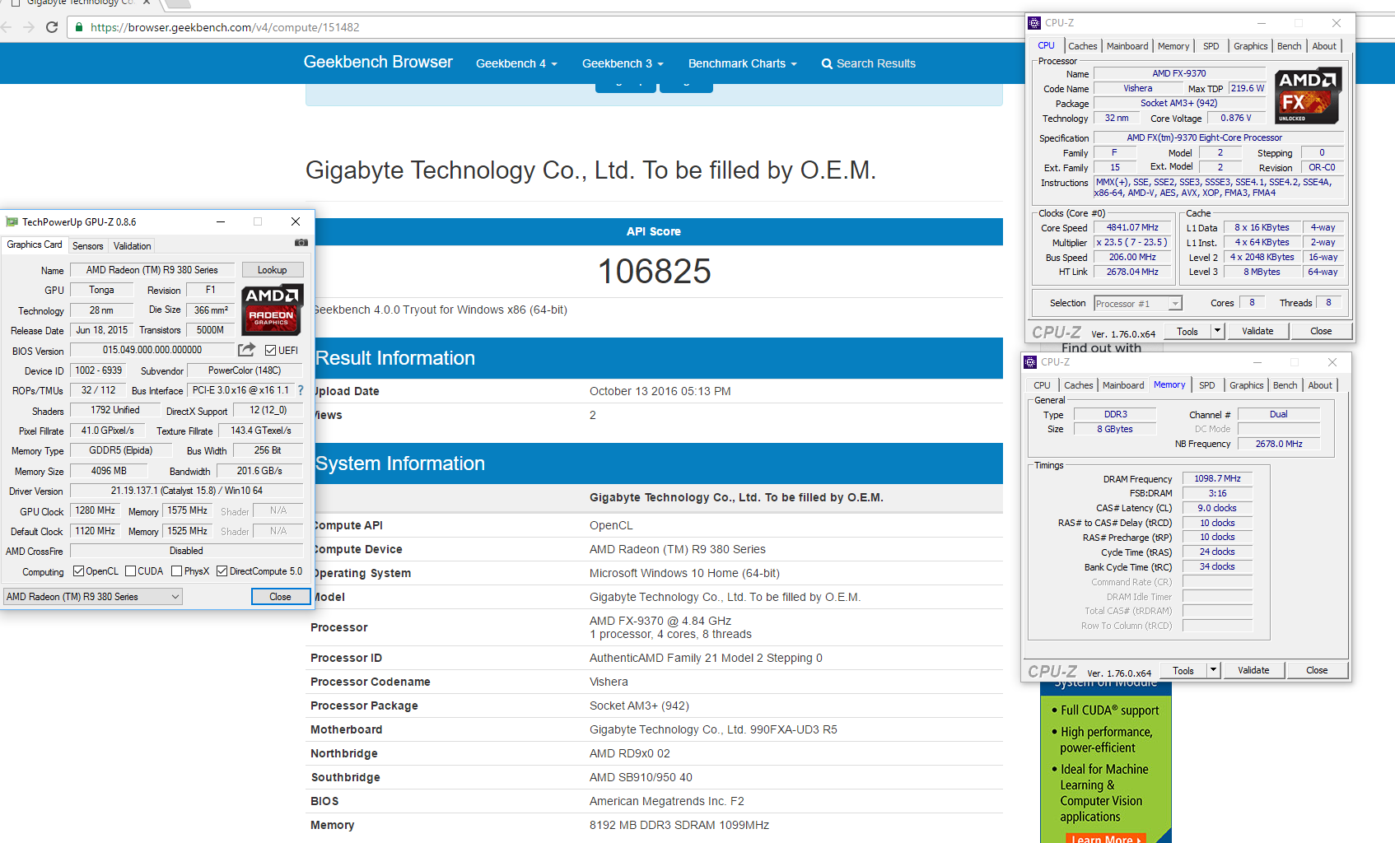This screenshot has width=1395, height=843.
Task: Click the GPU-Z Driver Version field
Action: point(186,491)
